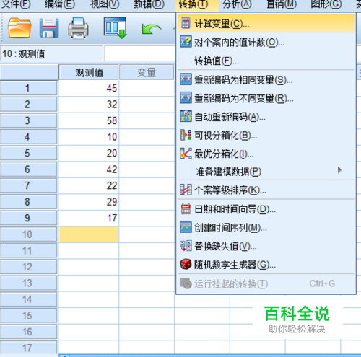Choose 计算变量(C) from the menu
Viewport: 361px width, 357px height.
pyautogui.click(x=266, y=23)
